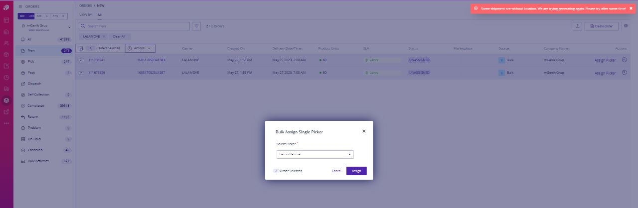Viewport: 638px width, 208px height.
Task: Open the New orders sidebar item
Action: coord(45,50)
